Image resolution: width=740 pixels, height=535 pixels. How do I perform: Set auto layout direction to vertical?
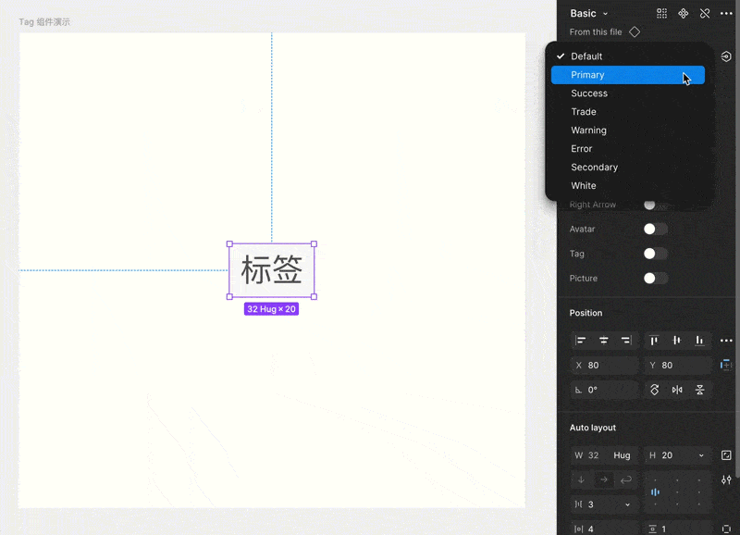click(x=581, y=479)
